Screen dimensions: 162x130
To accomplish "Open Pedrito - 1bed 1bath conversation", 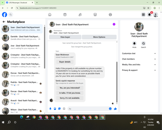I will (x=22, y=84).
